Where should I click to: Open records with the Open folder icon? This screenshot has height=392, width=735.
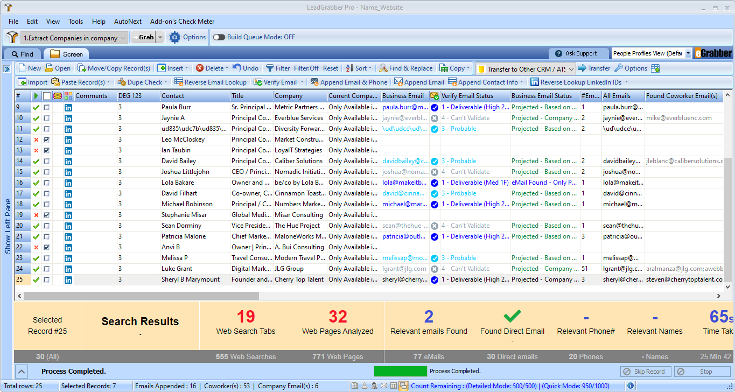49,68
